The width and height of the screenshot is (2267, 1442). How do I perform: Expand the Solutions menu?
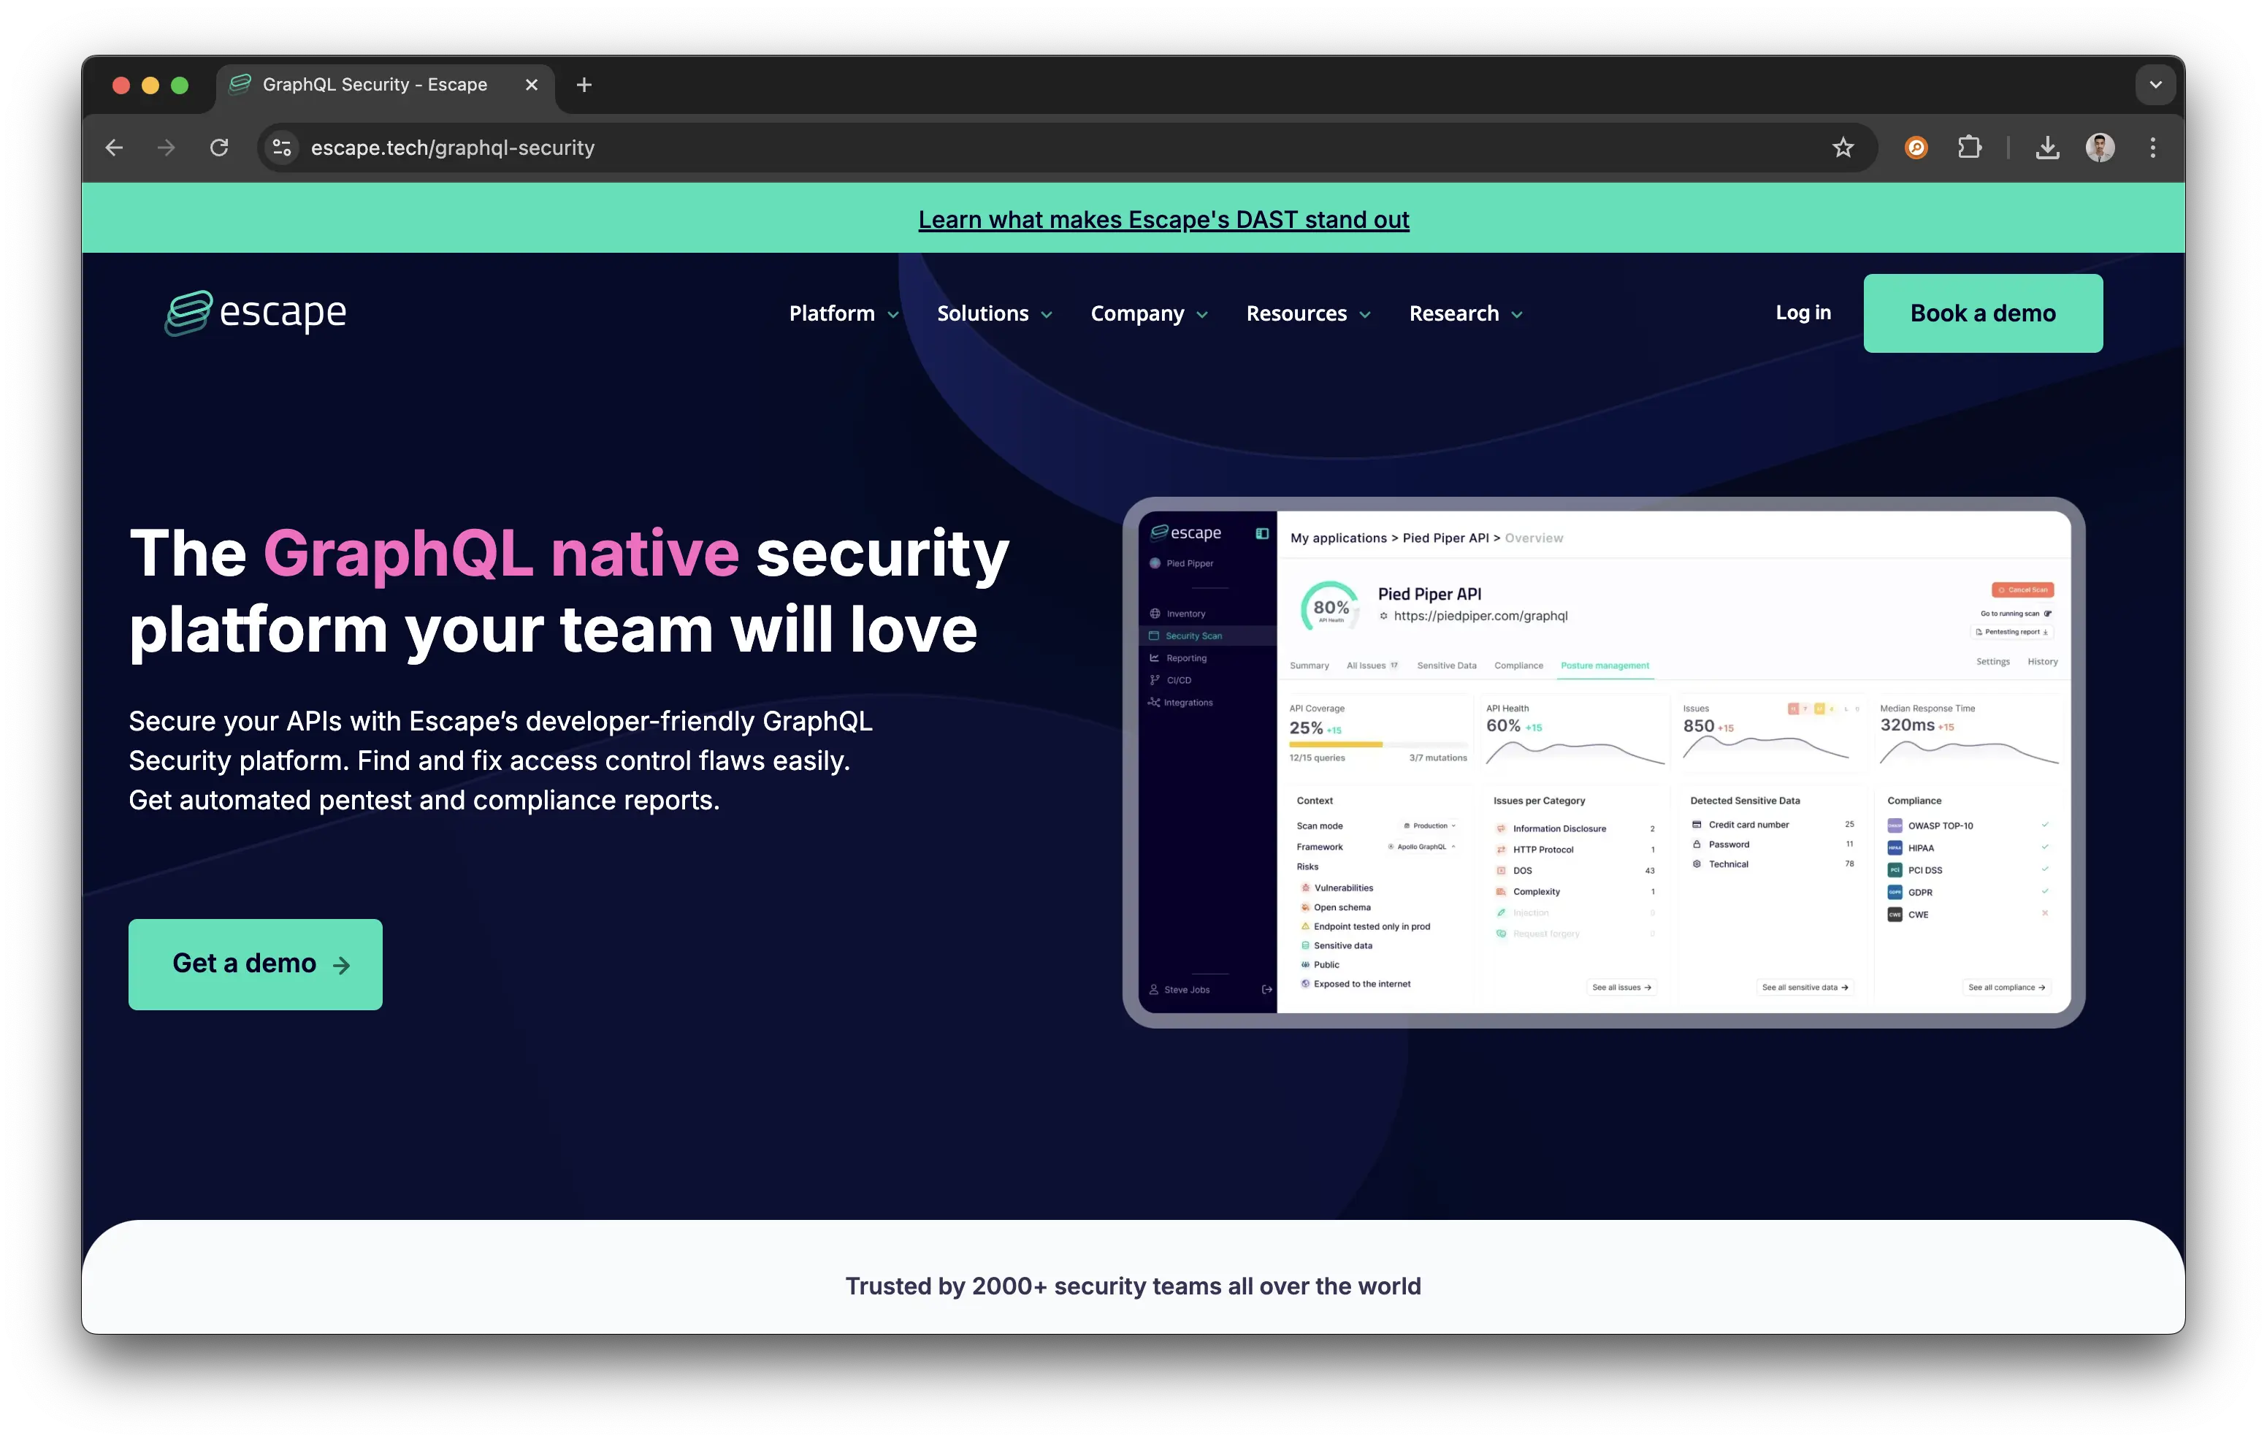point(994,313)
